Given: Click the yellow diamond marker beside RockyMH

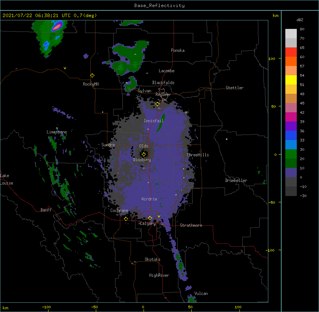Looking at the screenshot, I should 93,76.
